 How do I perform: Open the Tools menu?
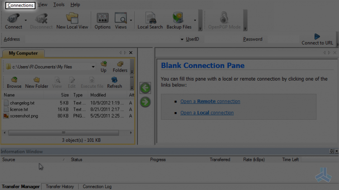[x=58, y=5]
